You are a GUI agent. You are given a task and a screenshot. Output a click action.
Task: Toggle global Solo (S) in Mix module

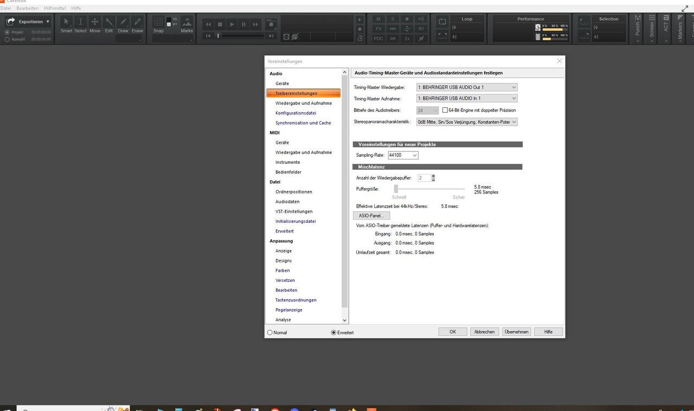tap(393, 19)
